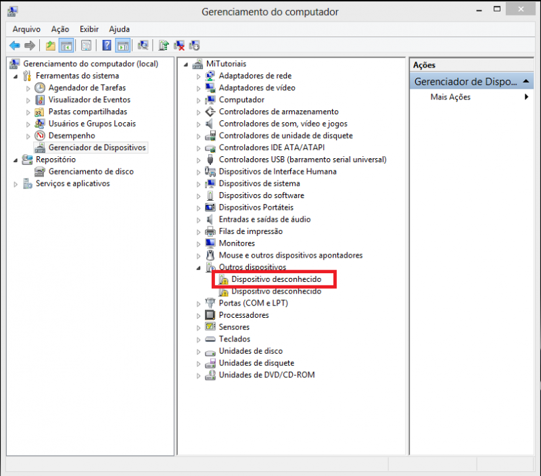The height and width of the screenshot is (476, 541).
Task: Click the up one level folder icon
Action: [x=50, y=46]
